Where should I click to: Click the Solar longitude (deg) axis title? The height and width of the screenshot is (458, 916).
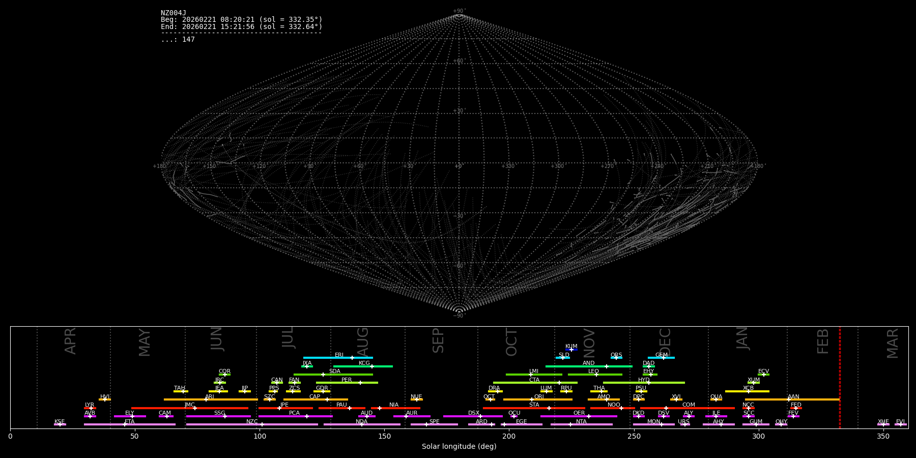[x=459, y=446]
